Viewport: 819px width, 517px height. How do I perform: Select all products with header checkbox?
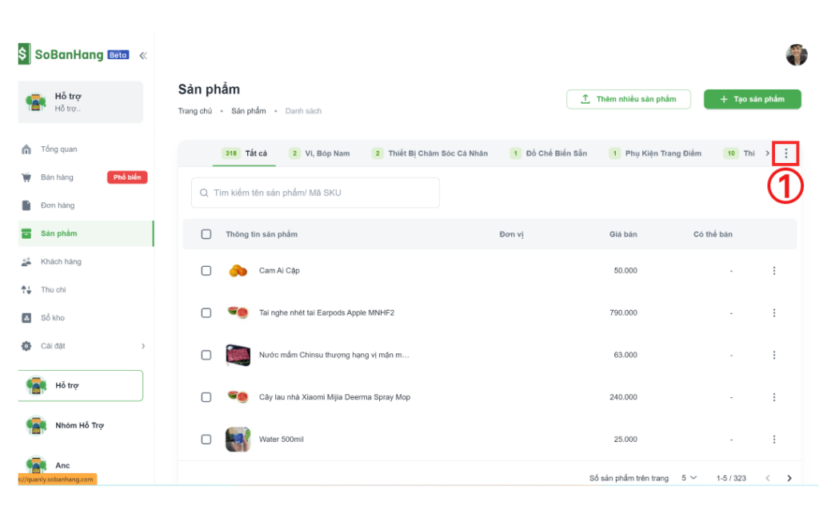tap(206, 234)
